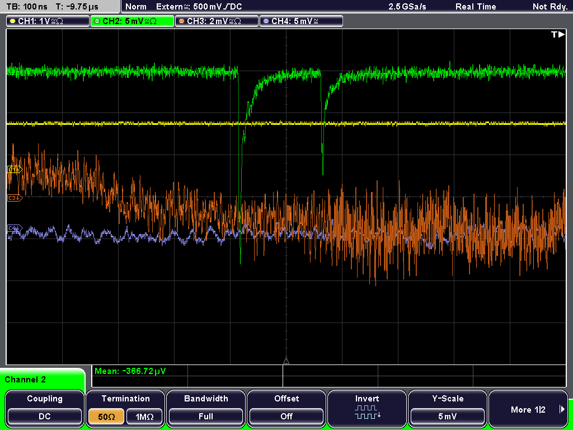Click the trigger position T arrow indicator
Viewport: 573px width, 430px height.
tap(558, 35)
